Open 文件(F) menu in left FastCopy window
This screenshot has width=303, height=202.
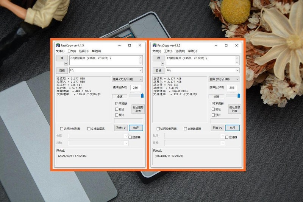click(60, 51)
